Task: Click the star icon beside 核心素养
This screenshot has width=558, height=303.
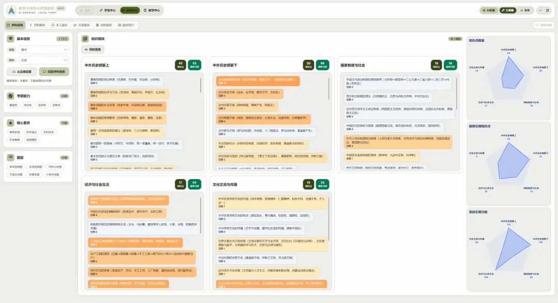Action: point(11,123)
